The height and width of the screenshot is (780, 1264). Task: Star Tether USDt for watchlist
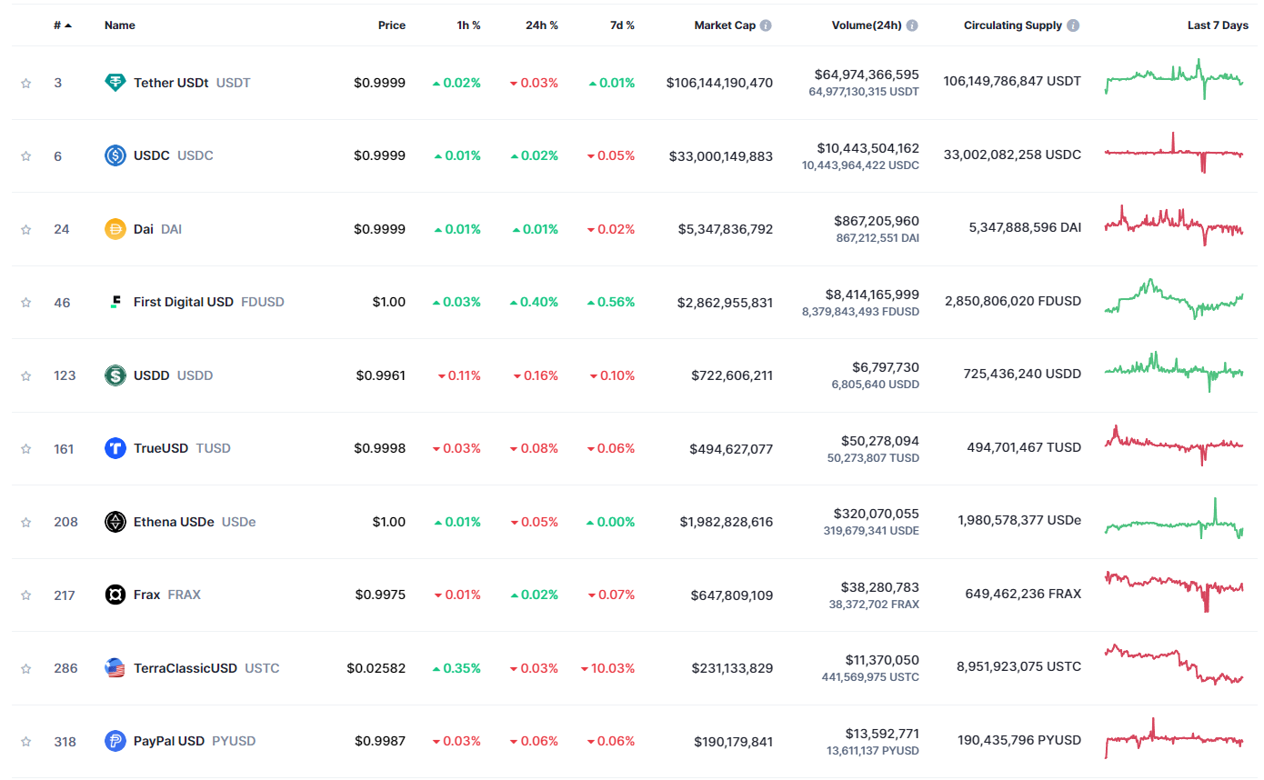pos(25,84)
